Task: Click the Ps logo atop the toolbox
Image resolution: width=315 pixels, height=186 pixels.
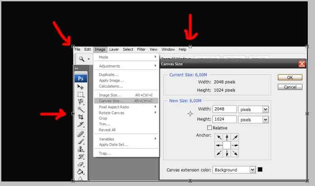Action: pos(81,78)
